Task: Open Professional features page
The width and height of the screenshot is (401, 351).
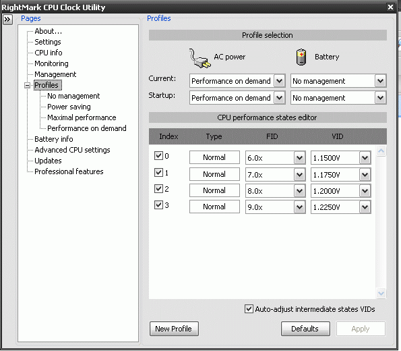Action: pyautogui.click(x=69, y=171)
